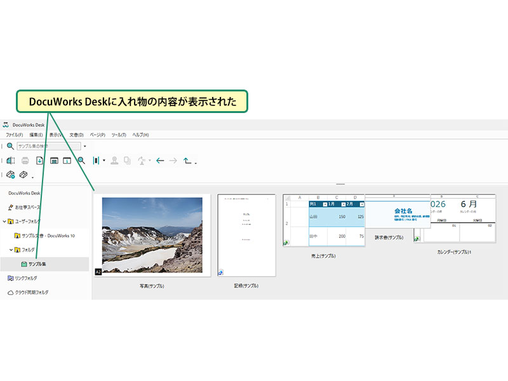Click the カレンダー(サンプル)1 file name label
The width and height of the screenshot is (508, 381).
click(x=454, y=251)
